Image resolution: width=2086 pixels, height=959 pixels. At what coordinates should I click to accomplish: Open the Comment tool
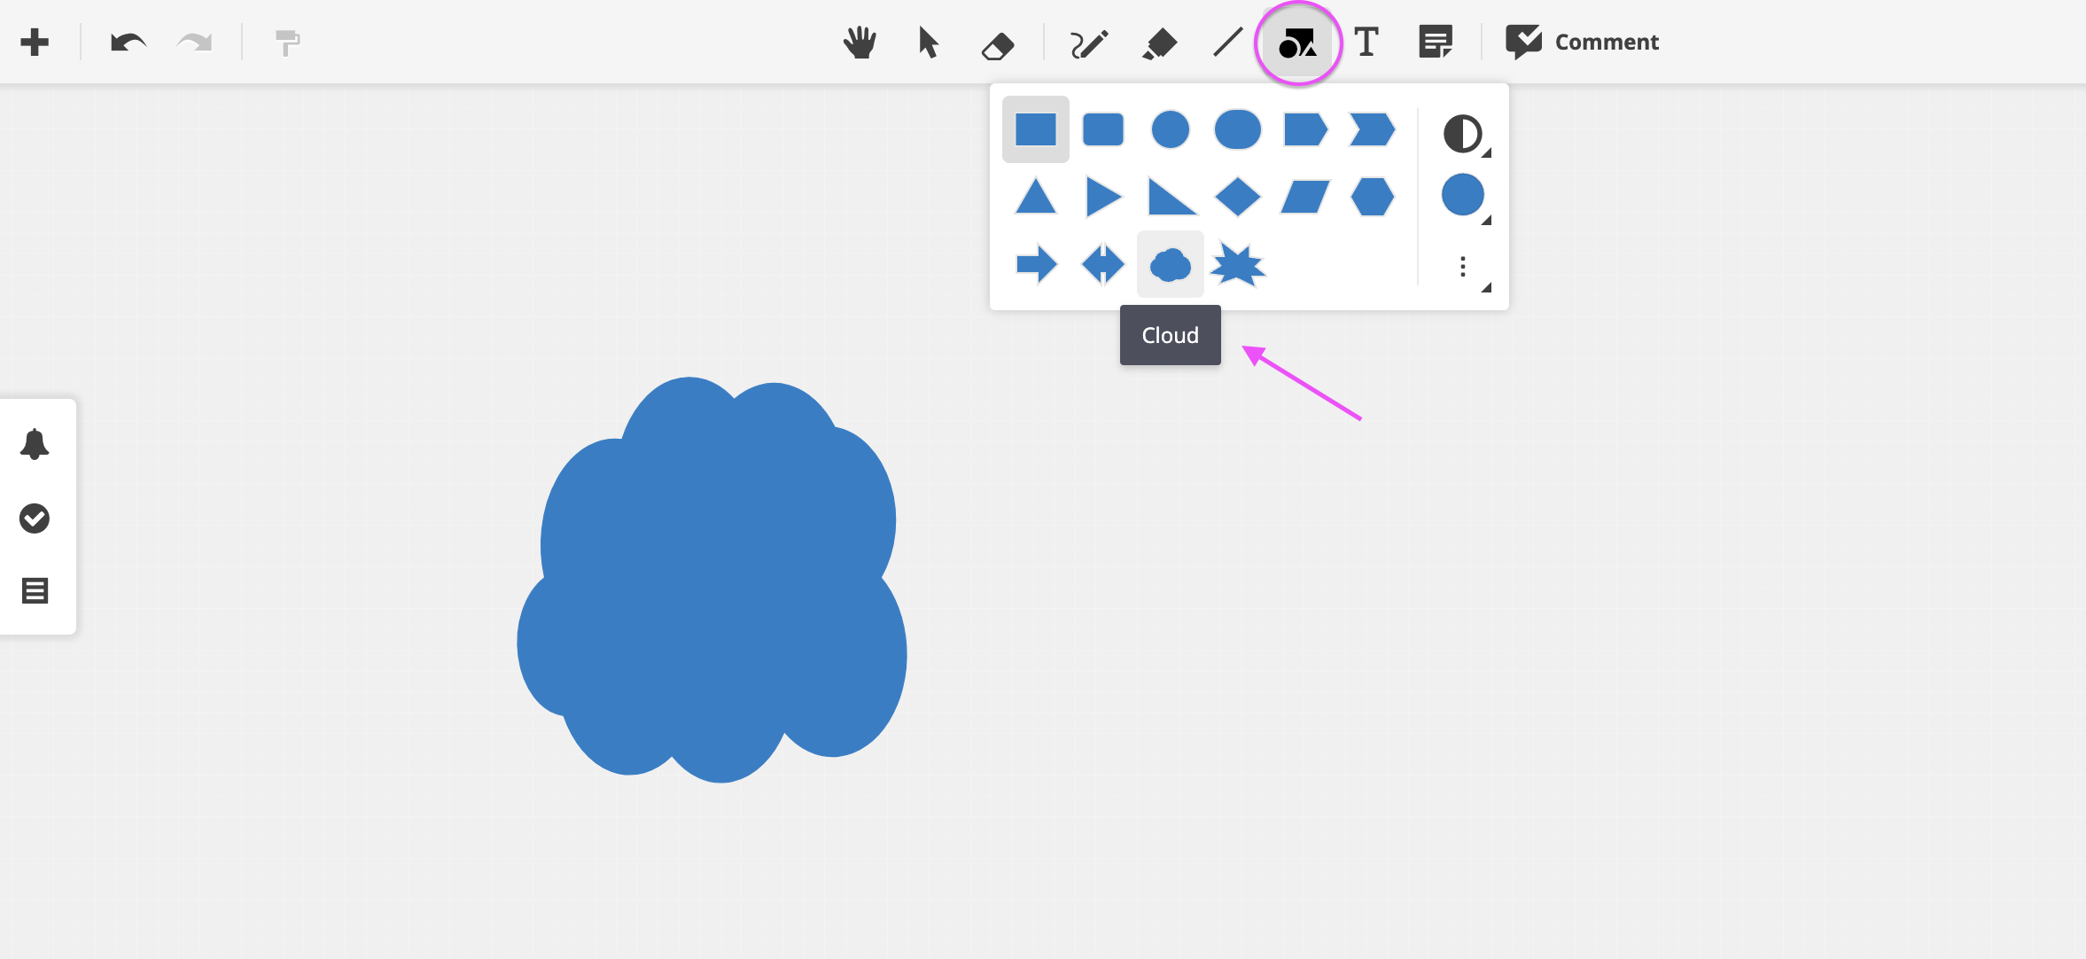1582,42
